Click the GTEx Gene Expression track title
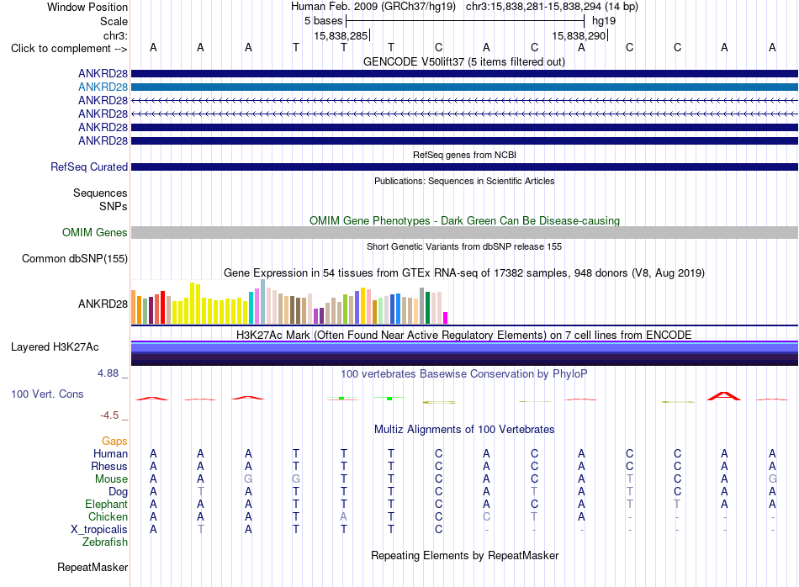This screenshot has height=587, width=799. click(x=464, y=272)
